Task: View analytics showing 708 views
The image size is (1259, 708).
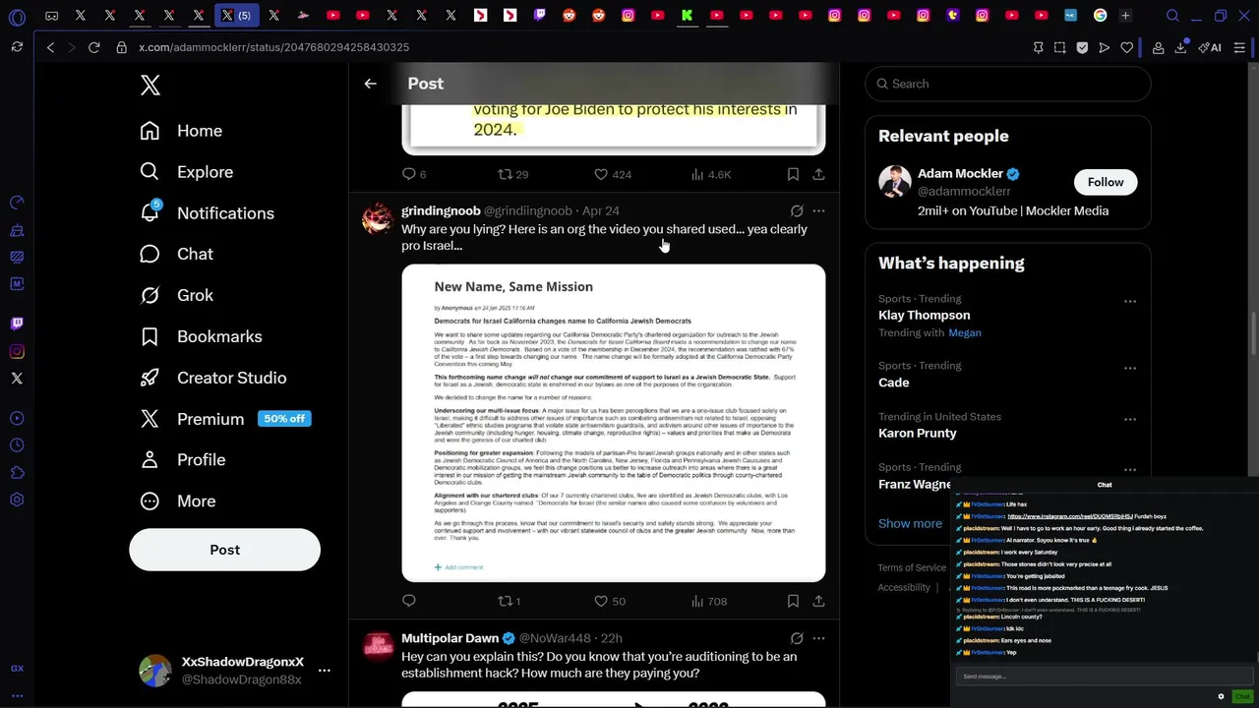Action: coord(709,601)
